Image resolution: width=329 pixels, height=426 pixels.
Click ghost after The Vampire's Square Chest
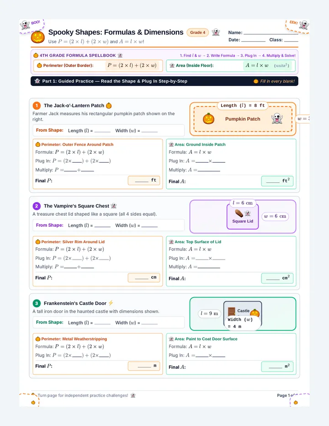[114, 206]
